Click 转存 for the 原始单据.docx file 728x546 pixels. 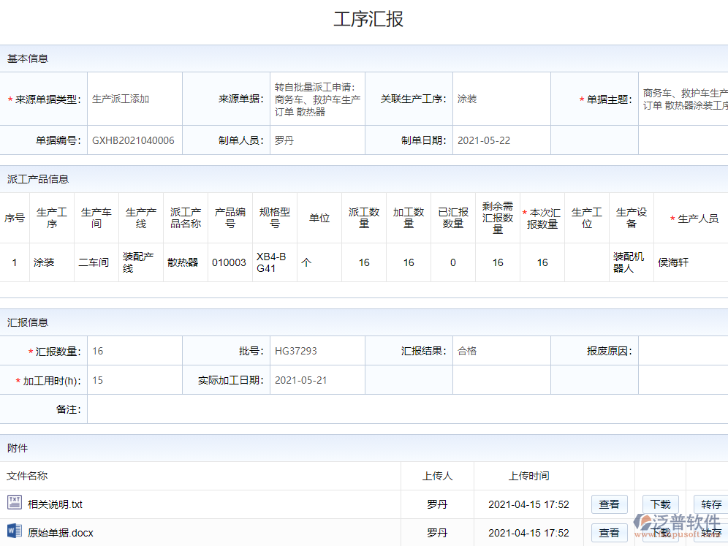tap(710, 534)
